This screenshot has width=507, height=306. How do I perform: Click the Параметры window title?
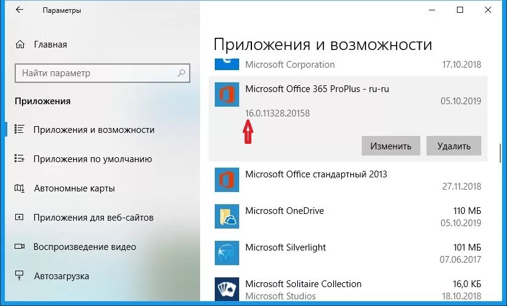(62, 10)
